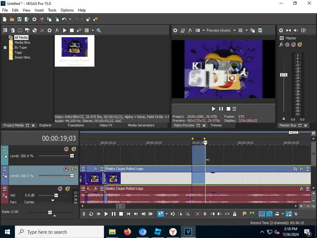This screenshot has width=317, height=238.
Task: Expand the By Type tree node
Action: click(x=5, y=47)
